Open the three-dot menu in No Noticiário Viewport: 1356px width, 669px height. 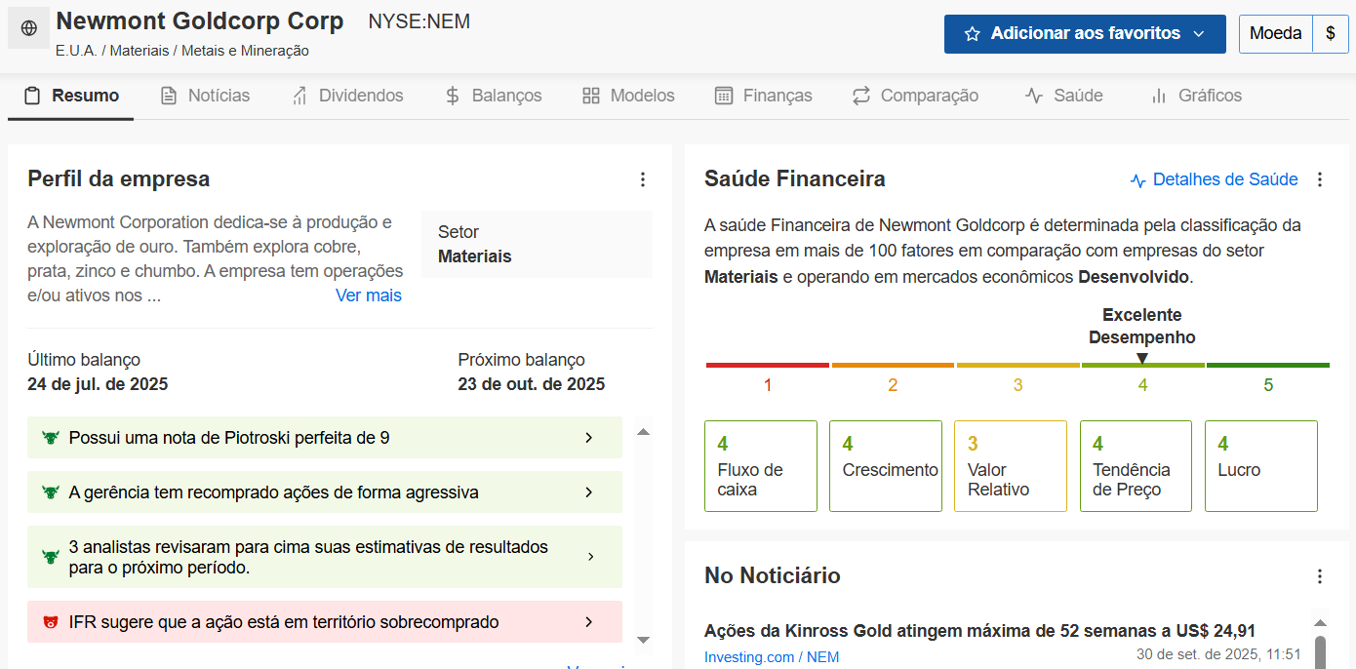click(x=1320, y=576)
